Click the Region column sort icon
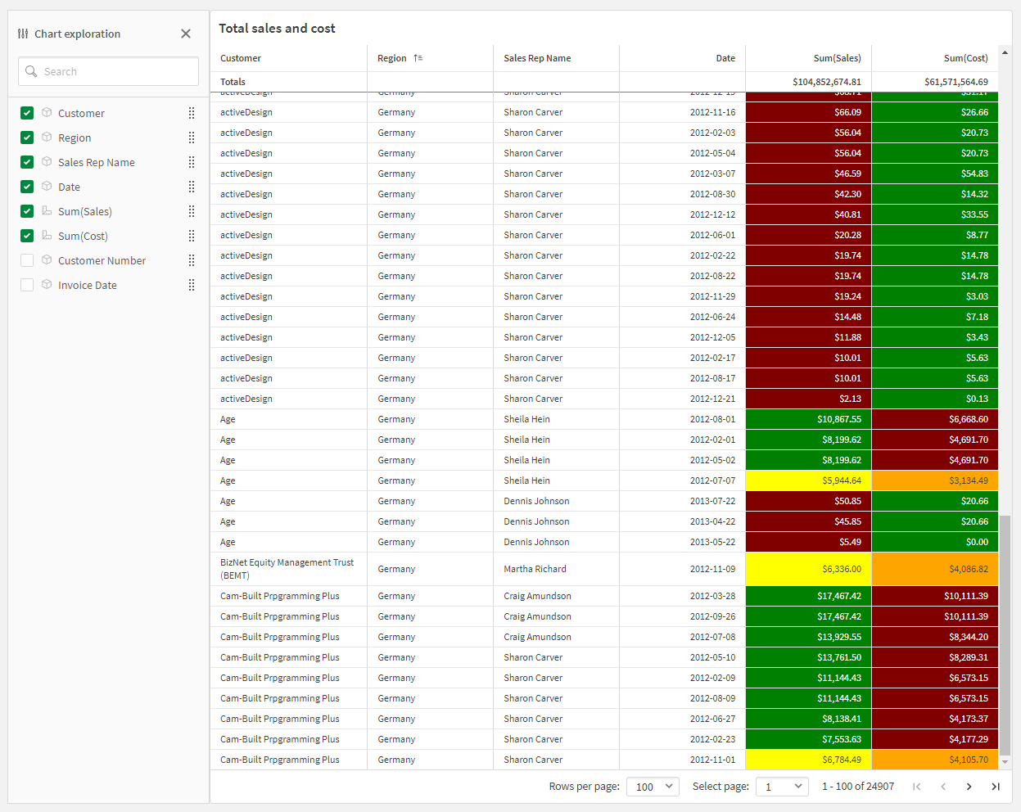 418,58
